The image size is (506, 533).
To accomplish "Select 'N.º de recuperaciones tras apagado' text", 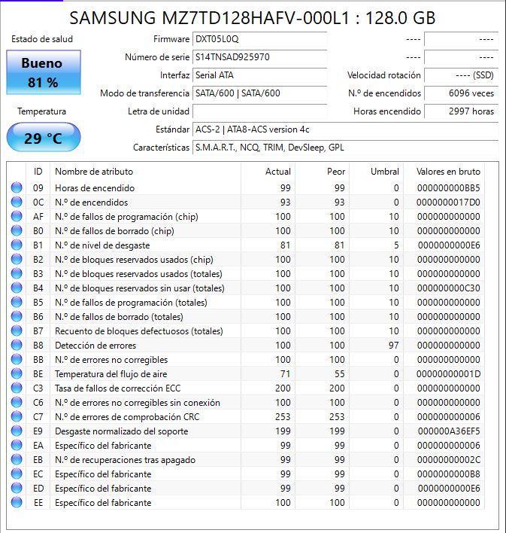I will coord(125,460).
